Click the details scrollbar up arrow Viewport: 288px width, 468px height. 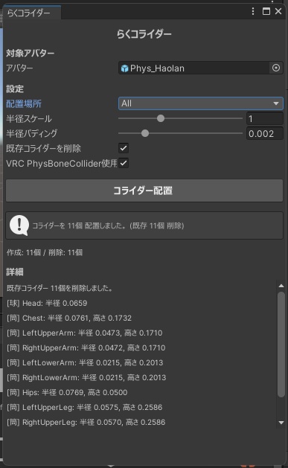pos(281,286)
